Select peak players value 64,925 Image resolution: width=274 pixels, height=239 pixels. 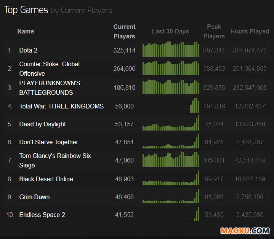click(x=214, y=142)
